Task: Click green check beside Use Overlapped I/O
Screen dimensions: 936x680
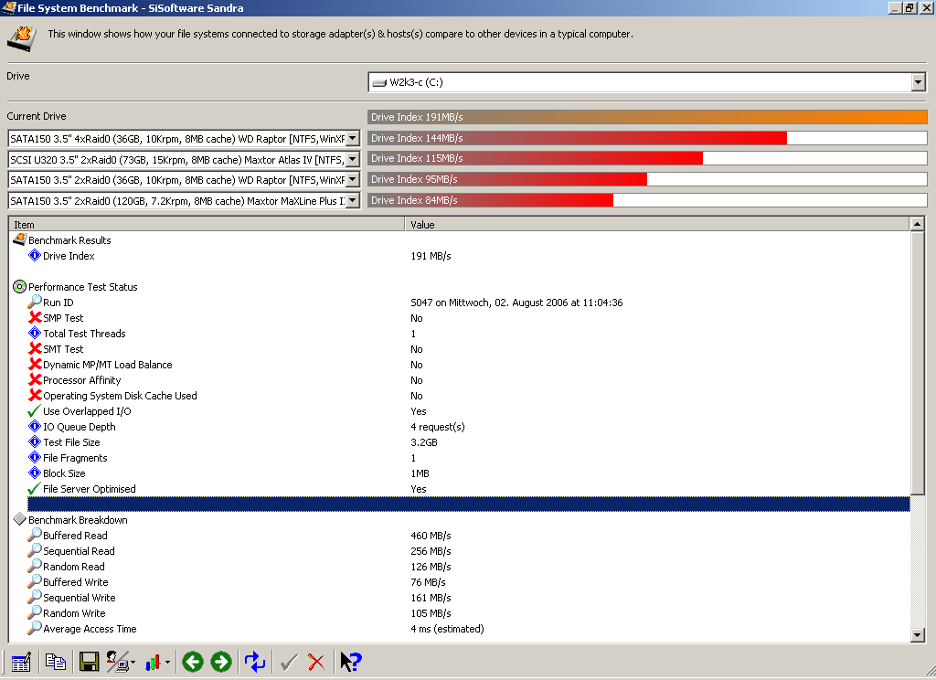Action: coord(35,410)
